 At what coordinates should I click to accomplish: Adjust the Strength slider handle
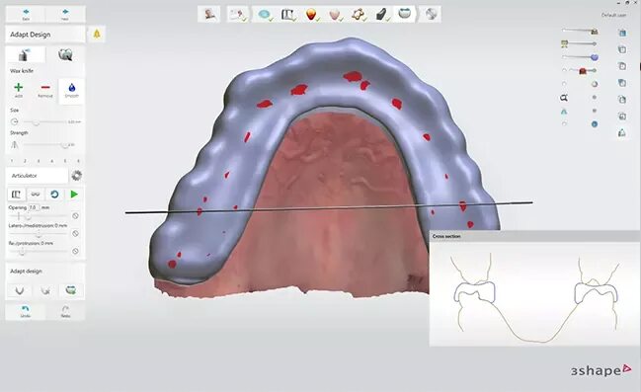click(64, 145)
